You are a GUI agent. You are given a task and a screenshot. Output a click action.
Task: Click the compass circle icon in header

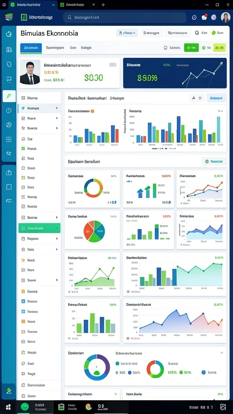pyautogui.click(x=194, y=17)
